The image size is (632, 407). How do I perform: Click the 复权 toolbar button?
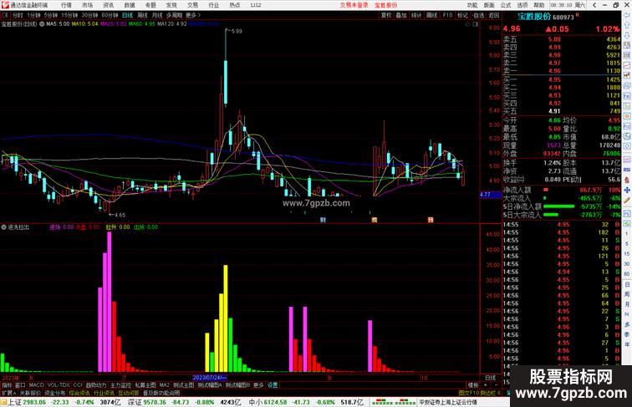(386, 15)
